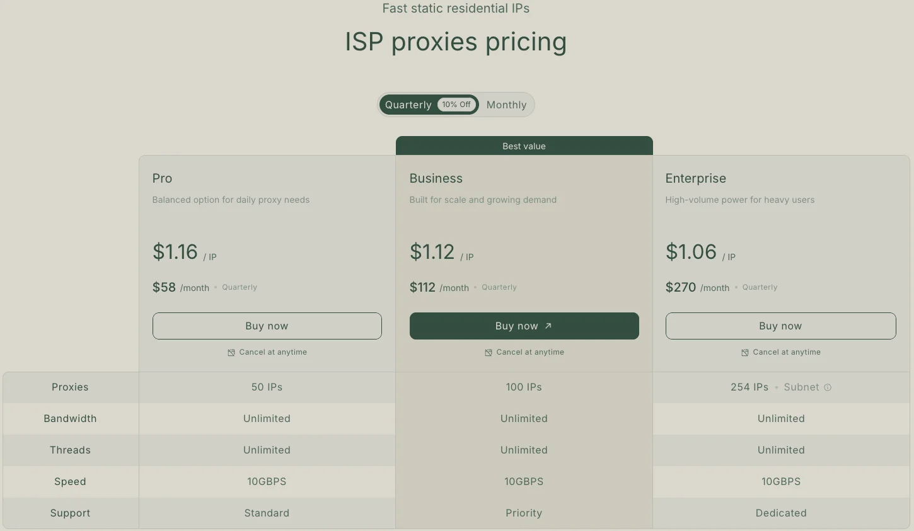Buy the Pro plan
This screenshot has height=531, width=914.
[x=267, y=326]
